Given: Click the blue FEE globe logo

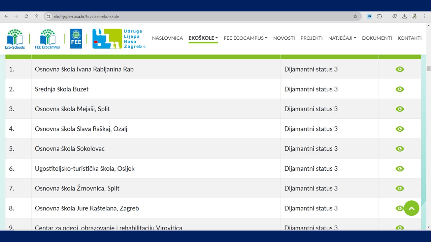Looking at the screenshot, I should pos(76,39).
